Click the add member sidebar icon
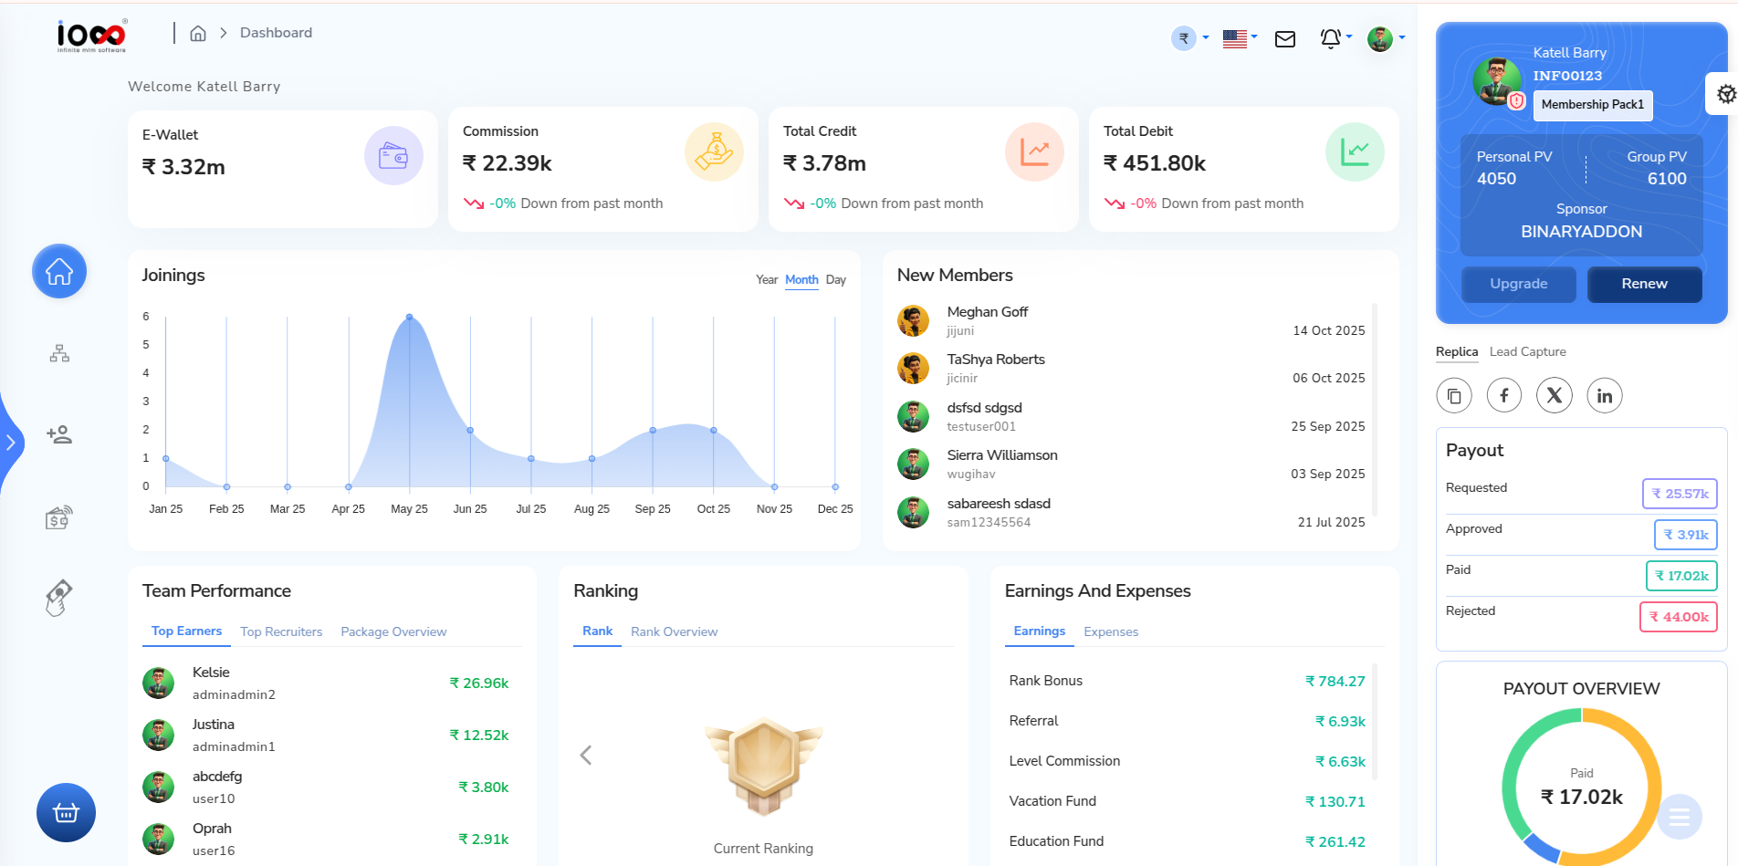 pos(58,435)
